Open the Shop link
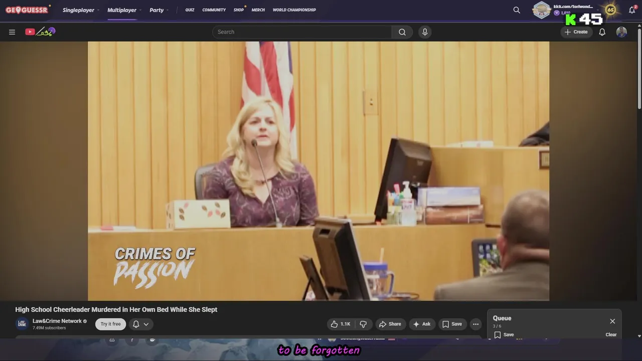Image resolution: width=642 pixels, height=361 pixels. [x=239, y=10]
